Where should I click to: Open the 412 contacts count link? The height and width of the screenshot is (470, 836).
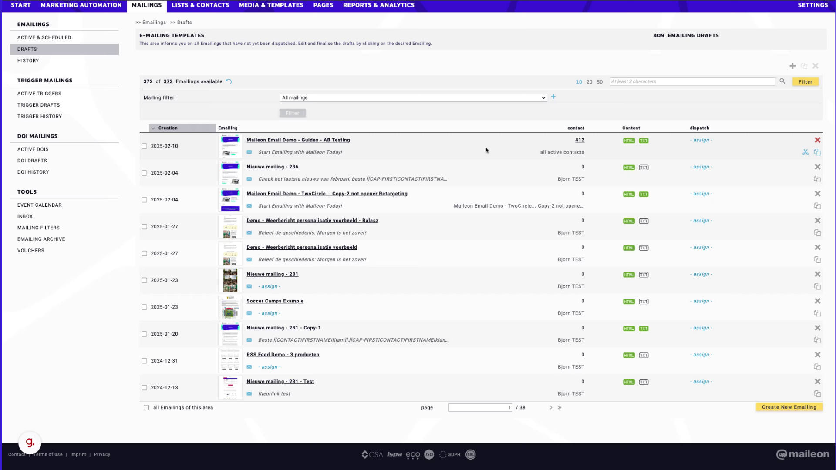(x=580, y=140)
